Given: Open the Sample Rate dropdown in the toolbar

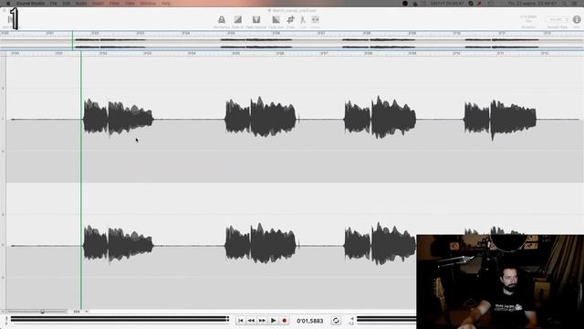Looking at the screenshot, I should click(x=558, y=19).
